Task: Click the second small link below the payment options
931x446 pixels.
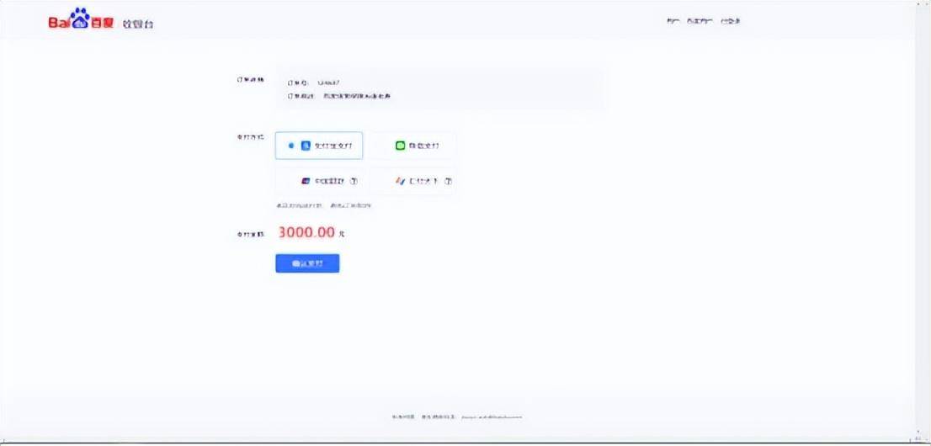Action: pyautogui.click(x=351, y=205)
